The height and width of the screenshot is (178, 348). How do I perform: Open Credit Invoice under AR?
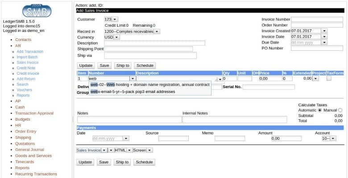tap(28, 73)
